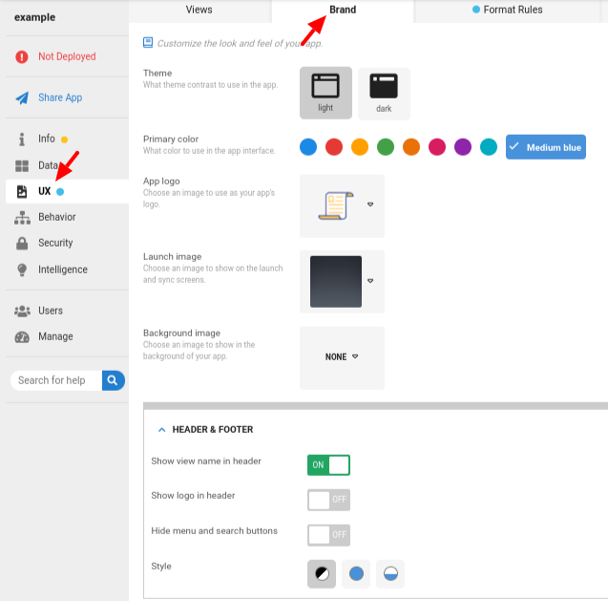
Task: Open the Background image NONE dropdown
Action: [x=342, y=356]
